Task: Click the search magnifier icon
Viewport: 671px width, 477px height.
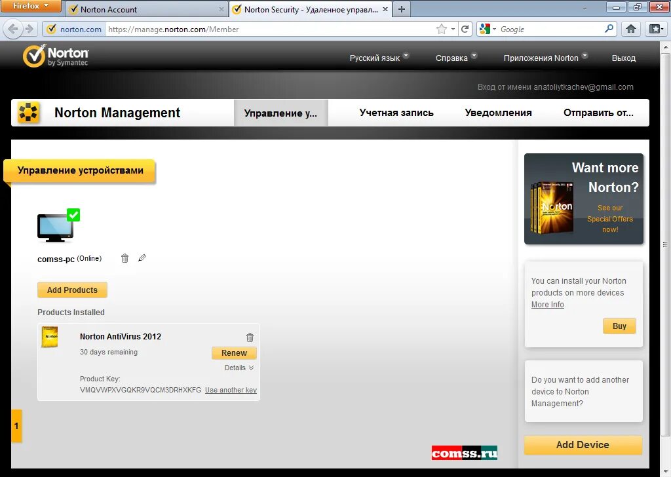Action: (609, 29)
